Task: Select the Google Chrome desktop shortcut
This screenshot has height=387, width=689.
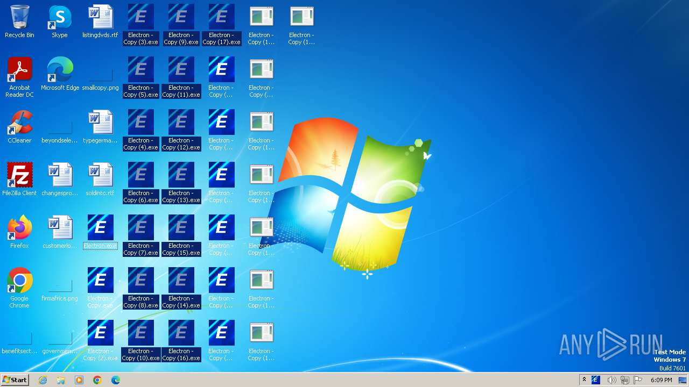Action: 19,288
